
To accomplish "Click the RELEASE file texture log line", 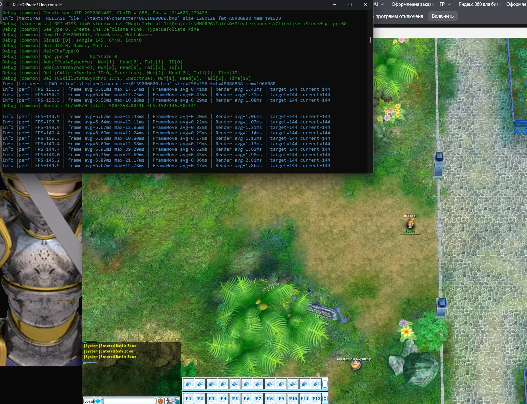I will click(x=142, y=18).
